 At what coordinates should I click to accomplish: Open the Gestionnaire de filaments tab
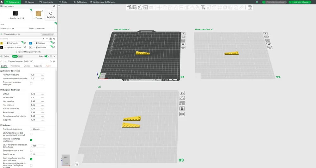point(102,2)
